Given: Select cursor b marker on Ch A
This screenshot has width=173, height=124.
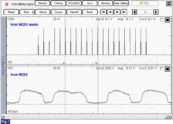Looking at the screenshot, I should click(96, 63).
